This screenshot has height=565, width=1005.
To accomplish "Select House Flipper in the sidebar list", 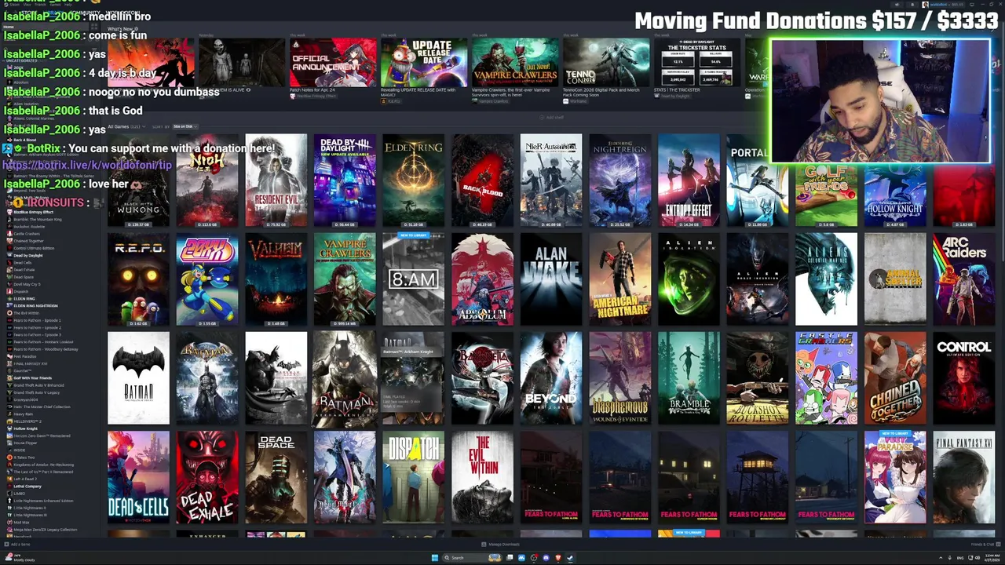I will pos(25,443).
